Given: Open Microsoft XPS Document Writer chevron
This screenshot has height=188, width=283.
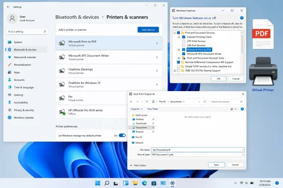Looking at the screenshot, I should coord(157,57).
